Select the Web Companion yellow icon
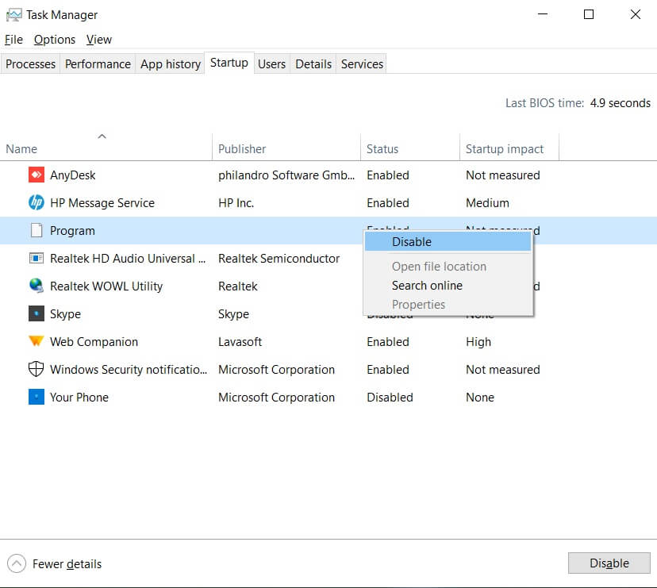The width and height of the screenshot is (657, 588). pyautogui.click(x=36, y=342)
